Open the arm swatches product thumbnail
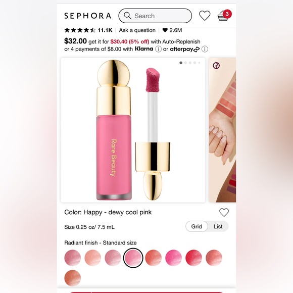 (x=222, y=130)
